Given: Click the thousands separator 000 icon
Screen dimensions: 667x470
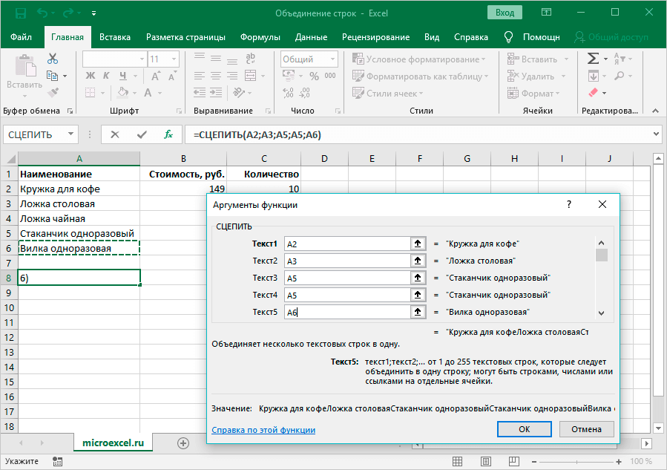Looking at the screenshot, I should tap(330, 76).
